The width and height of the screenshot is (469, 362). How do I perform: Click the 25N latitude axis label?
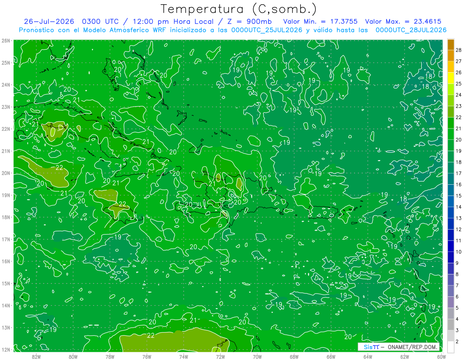tap(5, 62)
